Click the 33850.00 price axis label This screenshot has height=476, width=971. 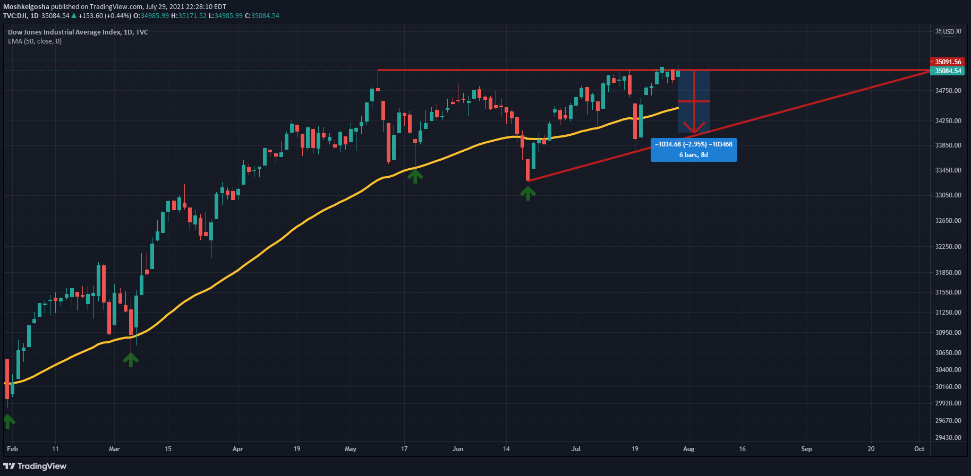pos(948,145)
